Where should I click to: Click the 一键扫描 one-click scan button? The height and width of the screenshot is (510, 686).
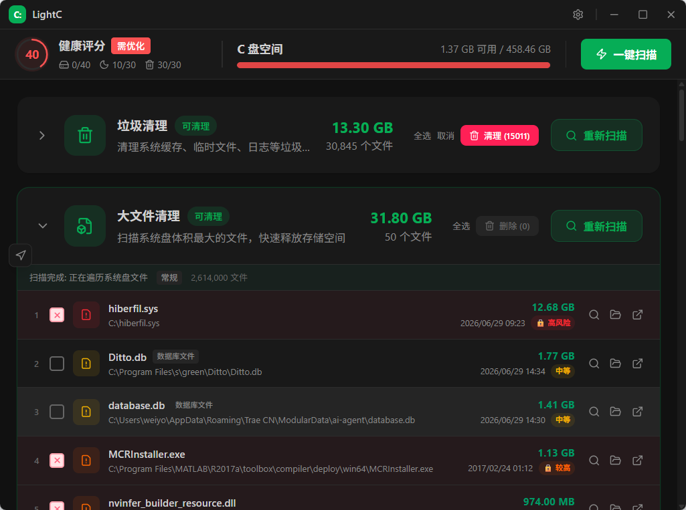[626, 54]
